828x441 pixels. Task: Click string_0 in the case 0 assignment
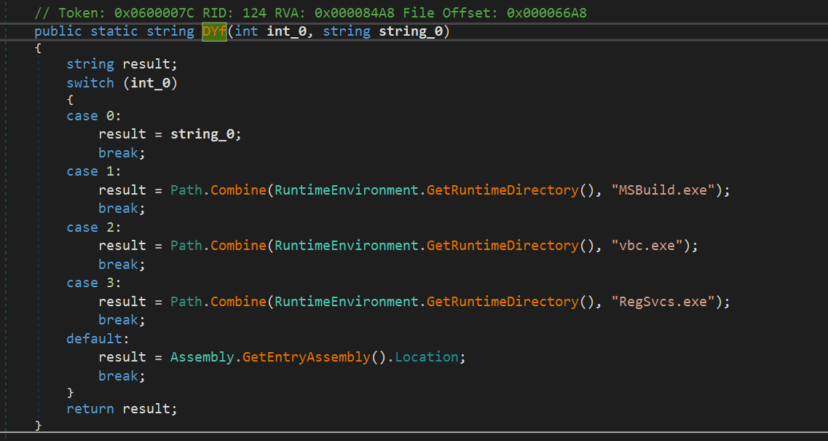205,134
